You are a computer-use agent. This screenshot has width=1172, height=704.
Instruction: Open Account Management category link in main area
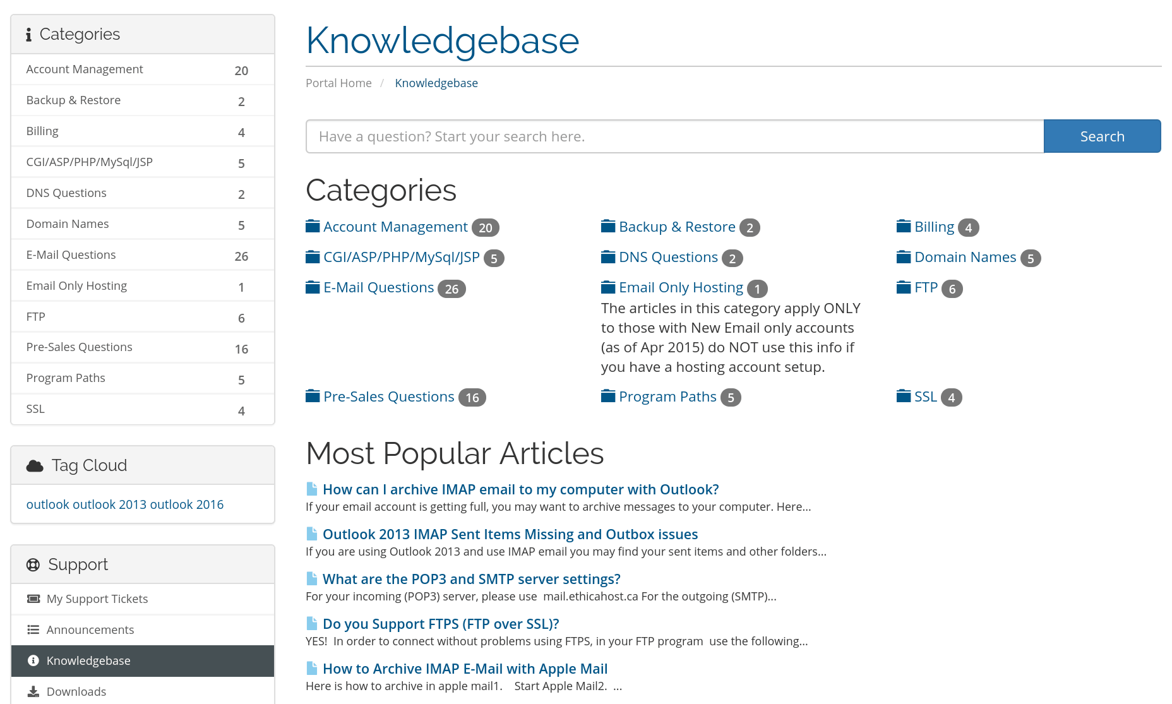pos(396,227)
